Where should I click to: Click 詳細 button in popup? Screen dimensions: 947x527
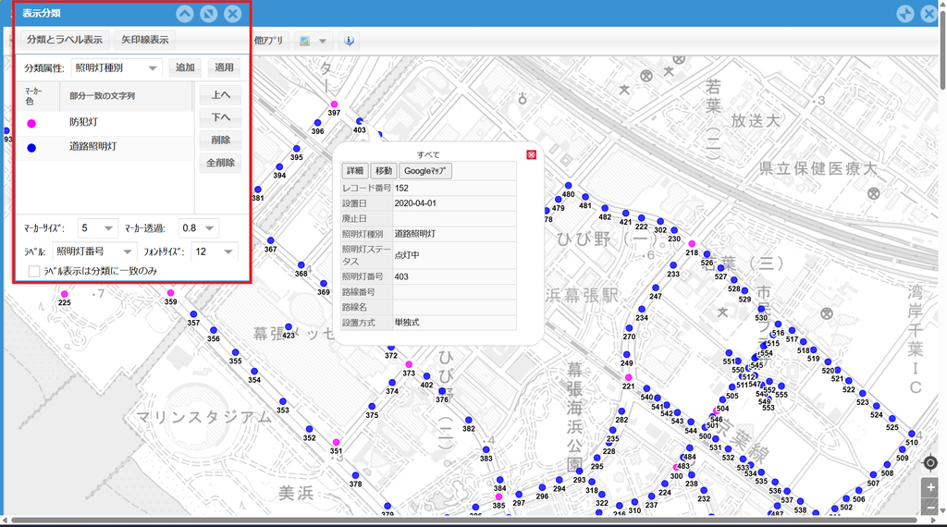(355, 171)
